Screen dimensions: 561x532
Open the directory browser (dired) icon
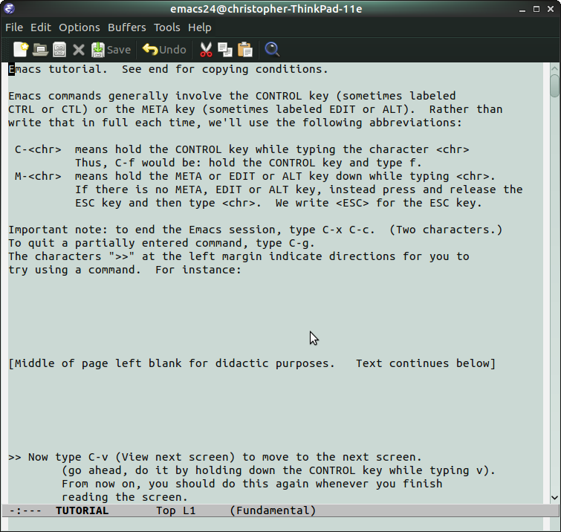coord(59,49)
